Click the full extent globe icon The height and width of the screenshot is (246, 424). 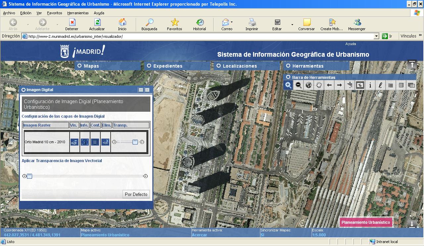(309, 85)
